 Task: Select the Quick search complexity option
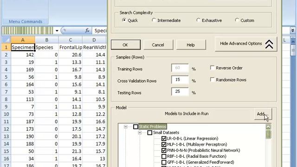pos(124,20)
